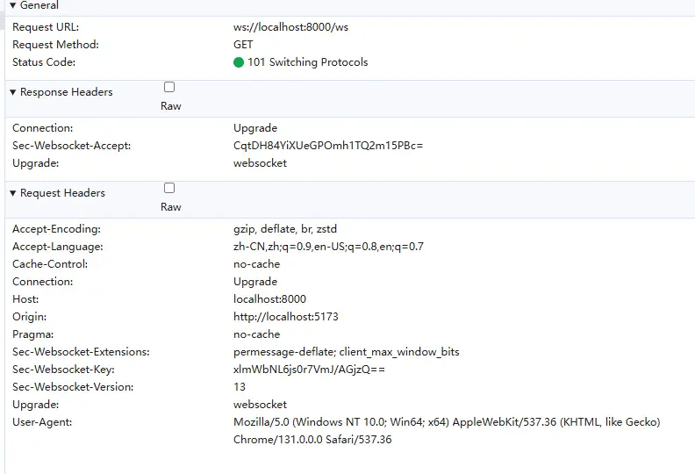
Task: Click the green status code indicator dot
Action: click(x=239, y=62)
